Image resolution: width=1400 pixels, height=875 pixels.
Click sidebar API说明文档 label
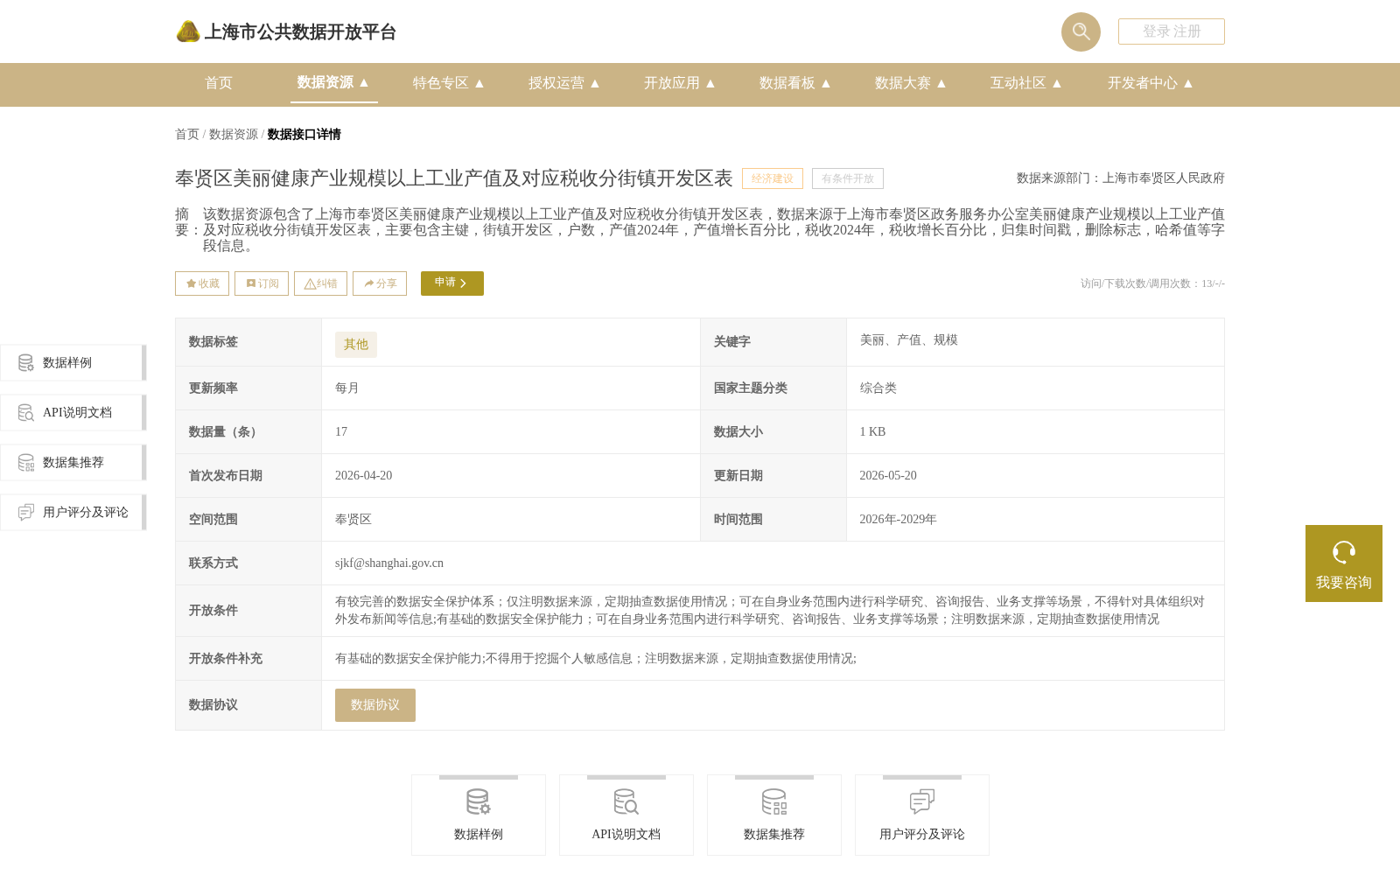77,413
